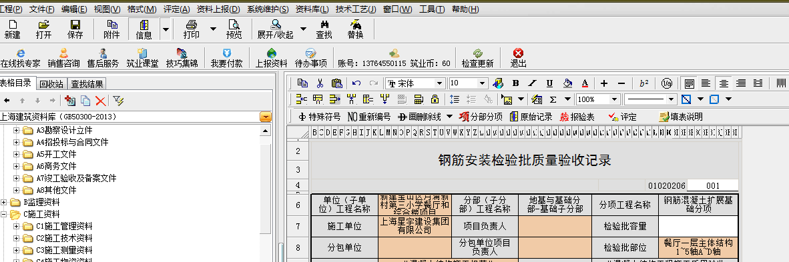Toggle italic text formatting
The image size is (789, 262).
(533, 83)
